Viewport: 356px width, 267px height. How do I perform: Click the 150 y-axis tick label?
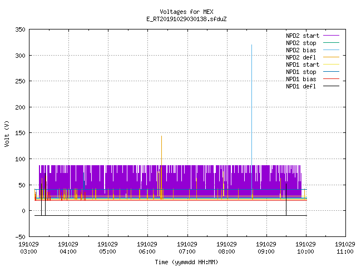[x=20, y=133]
